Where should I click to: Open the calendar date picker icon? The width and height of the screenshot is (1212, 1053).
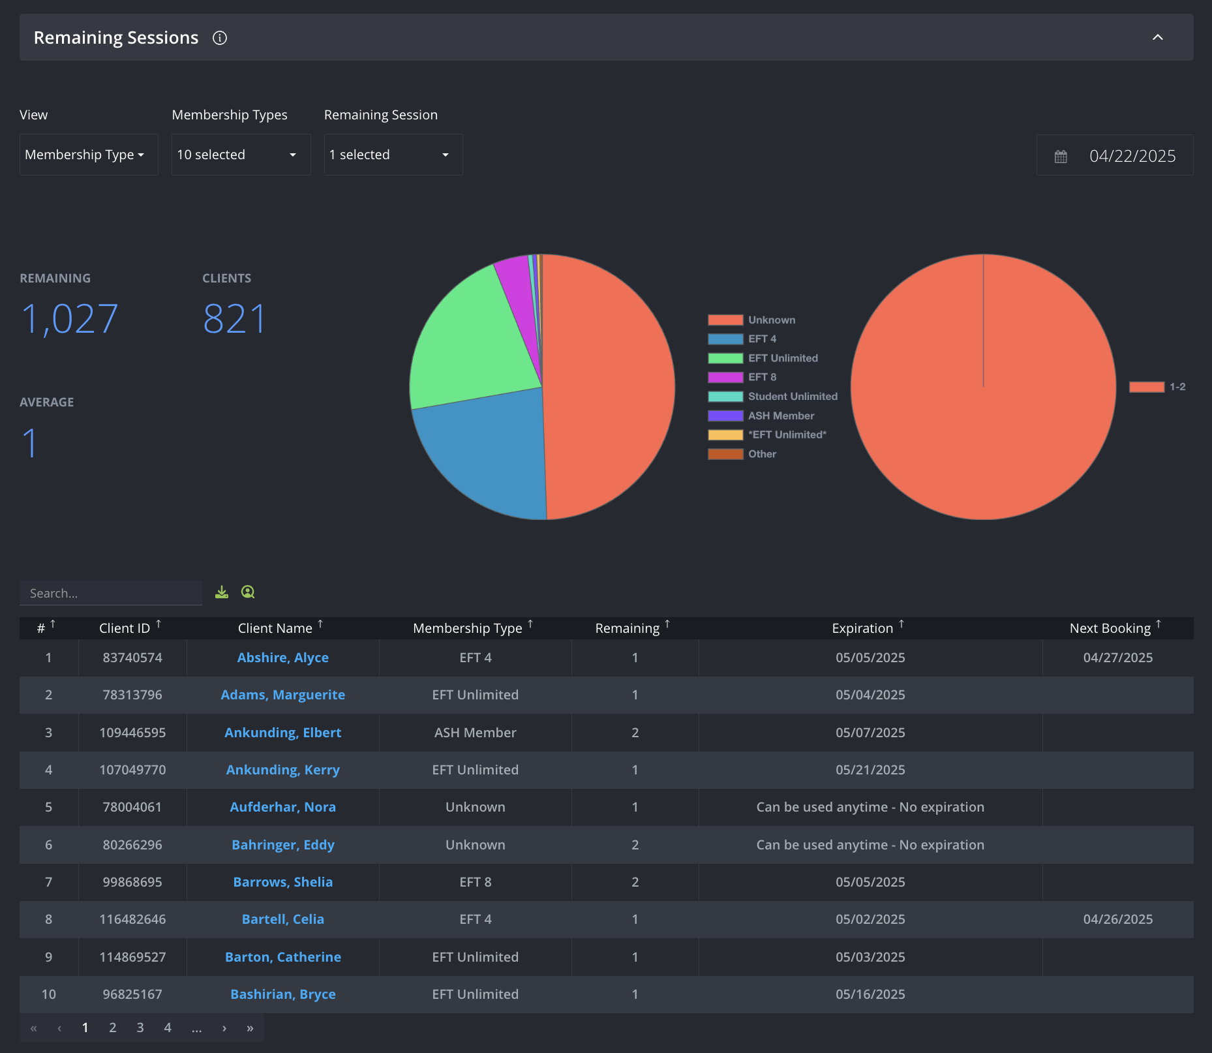[1061, 156]
